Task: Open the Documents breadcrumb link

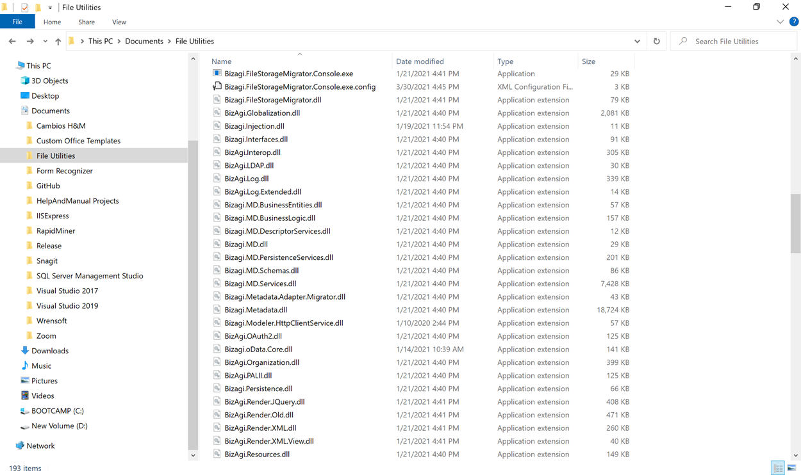Action: (x=144, y=40)
